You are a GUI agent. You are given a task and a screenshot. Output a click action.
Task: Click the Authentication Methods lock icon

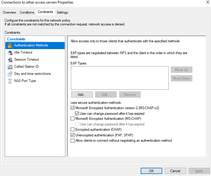10,45
